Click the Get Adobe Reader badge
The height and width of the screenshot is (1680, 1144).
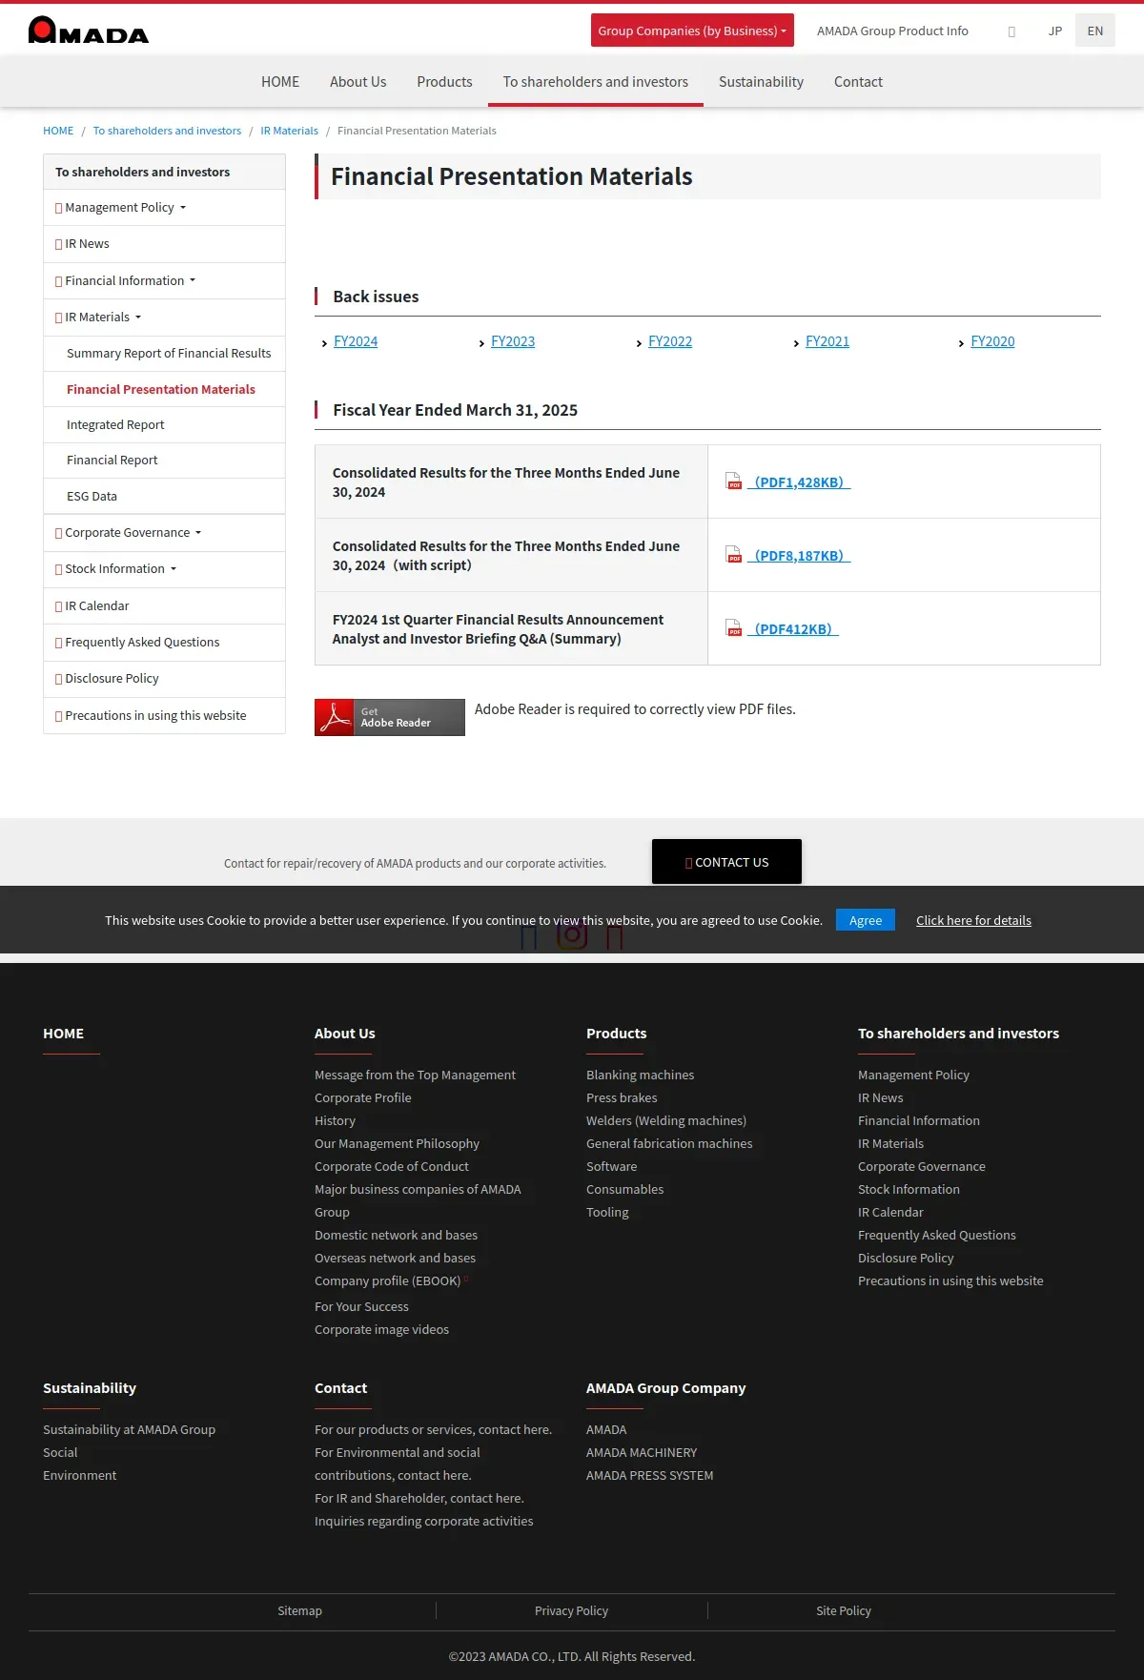click(390, 717)
